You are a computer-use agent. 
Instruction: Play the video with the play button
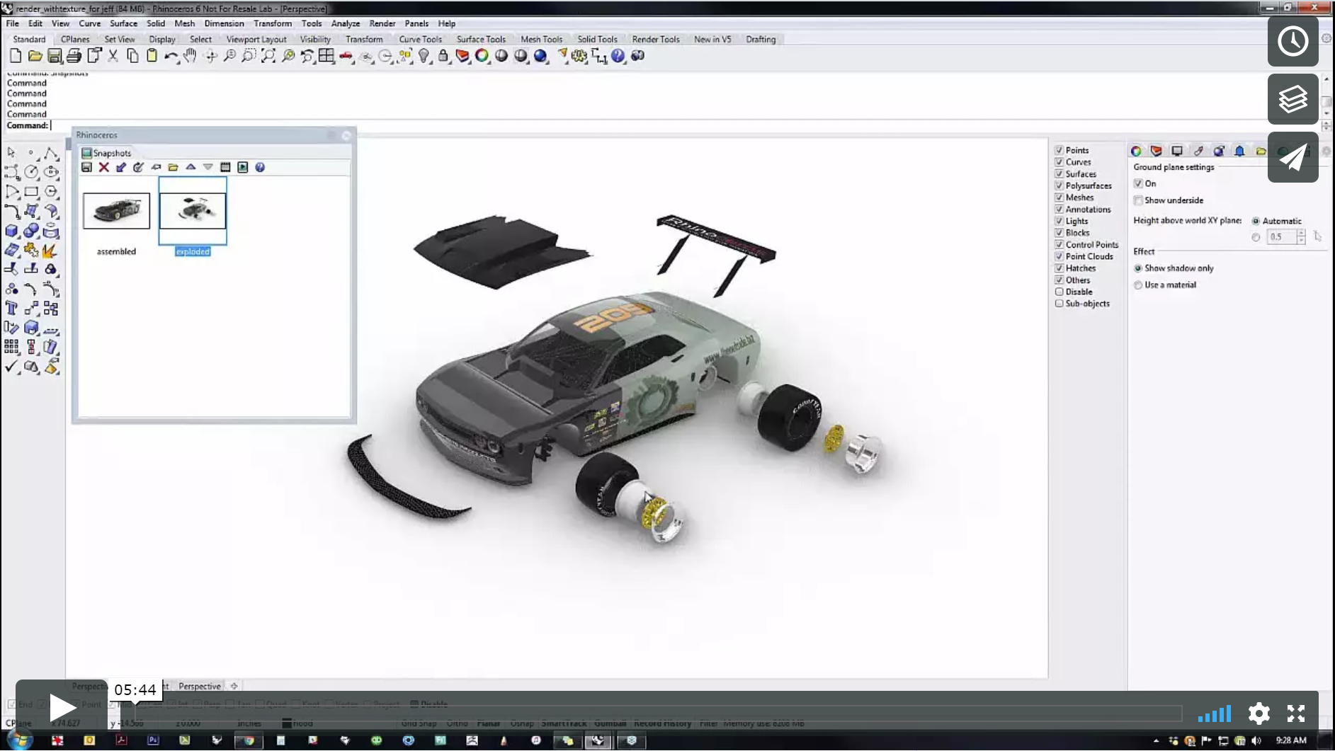(62, 708)
